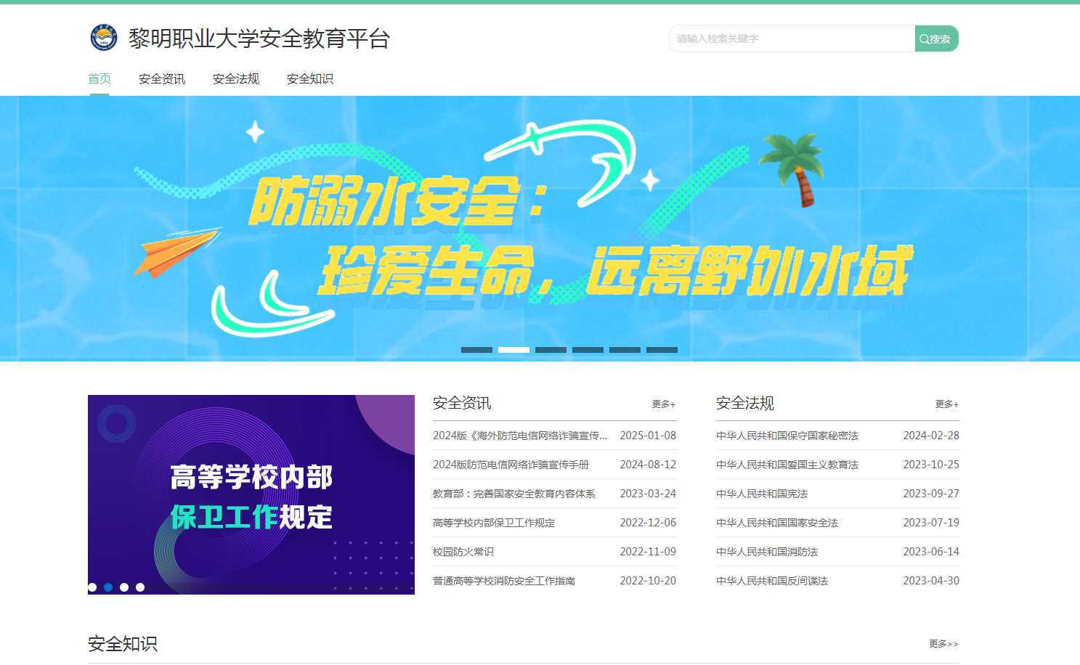Screen dimensions: 1080x665
Task: Open the 校园防火常识 article link
Action: 463,552
